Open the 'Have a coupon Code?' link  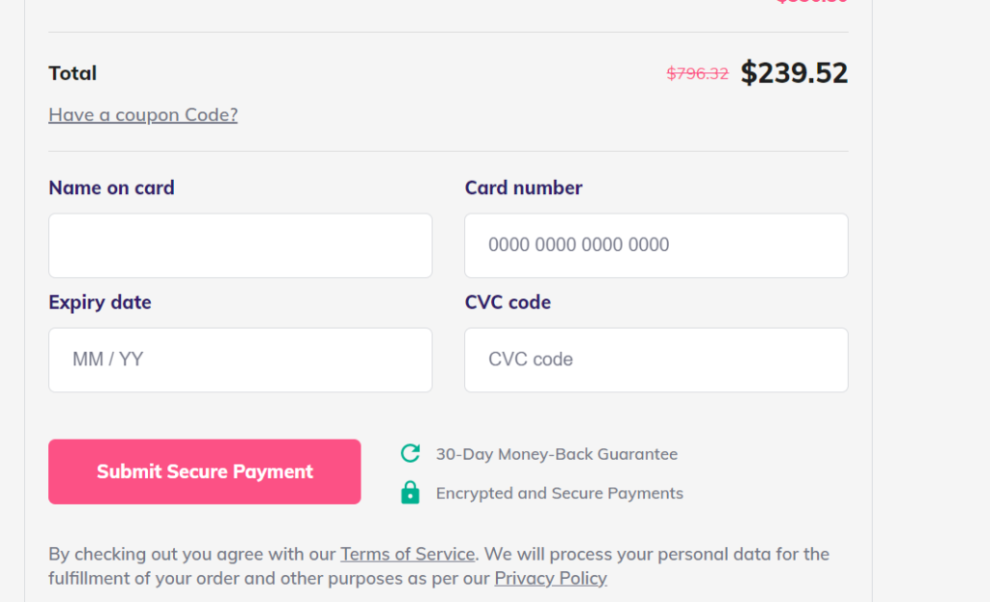tap(143, 114)
